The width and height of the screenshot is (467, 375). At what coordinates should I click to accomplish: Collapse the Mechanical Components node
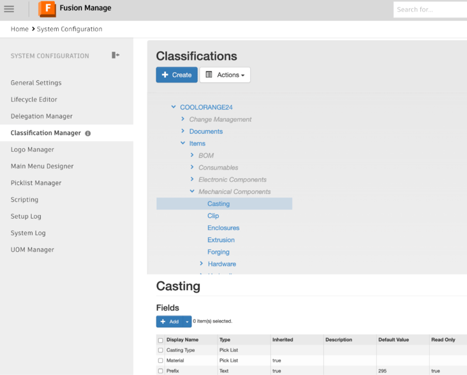(192, 191)
